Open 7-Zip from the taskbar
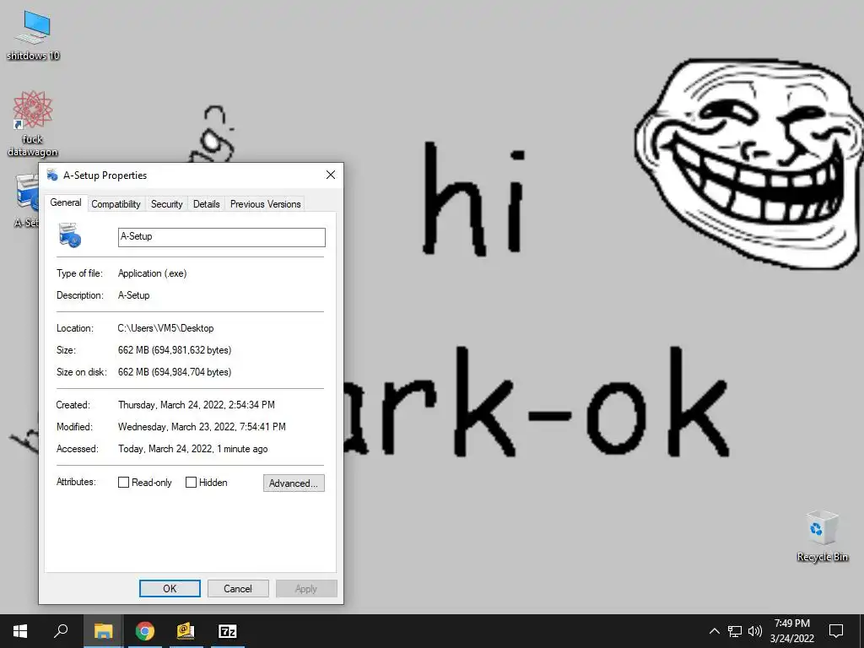 (x=228, y=631)
